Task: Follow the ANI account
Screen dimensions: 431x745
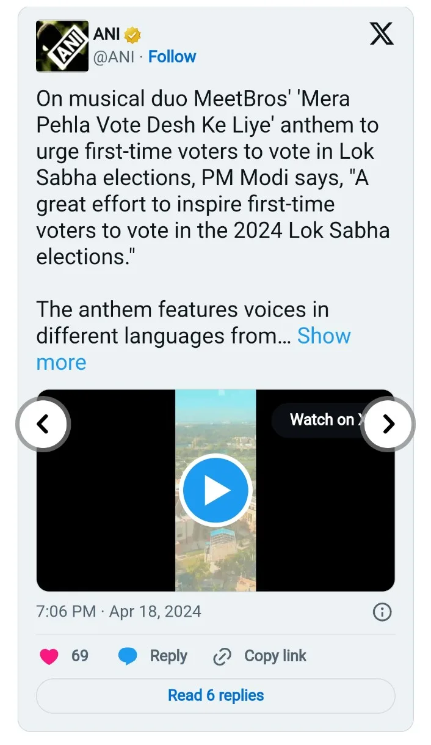Action: [x=172, y=57]
